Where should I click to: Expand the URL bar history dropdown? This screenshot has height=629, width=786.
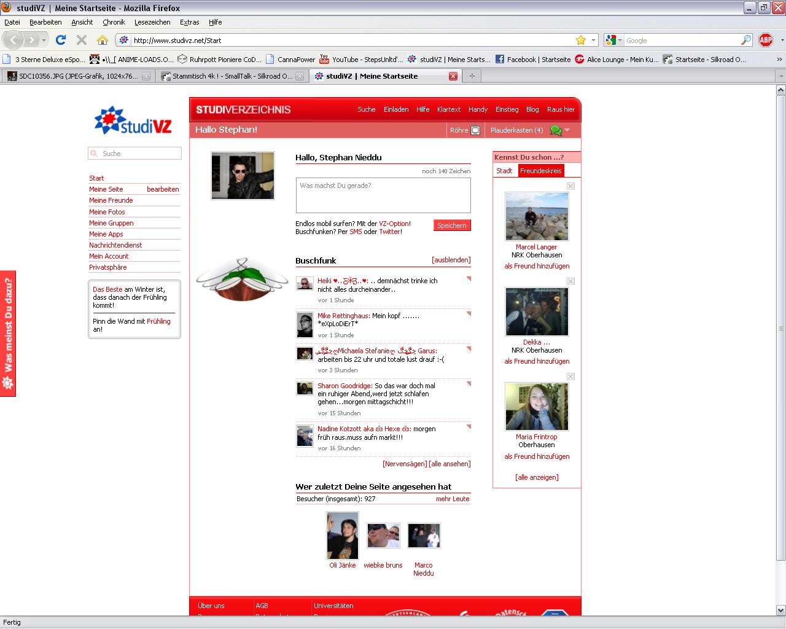[593, 40]
